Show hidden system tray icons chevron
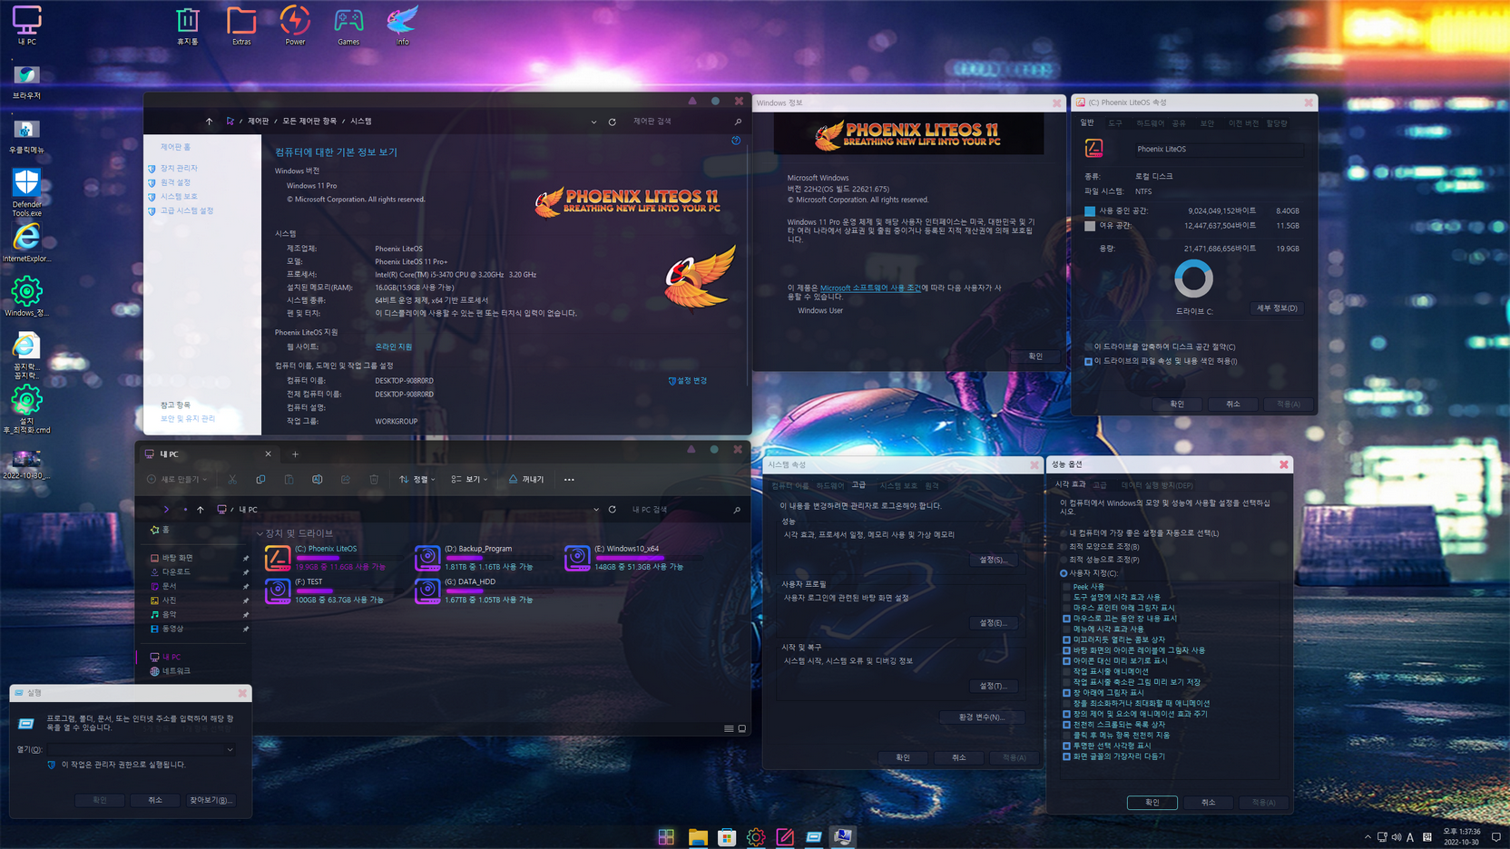Image resolution: width=1510 pixels, height=849 pixels. 1368,837
